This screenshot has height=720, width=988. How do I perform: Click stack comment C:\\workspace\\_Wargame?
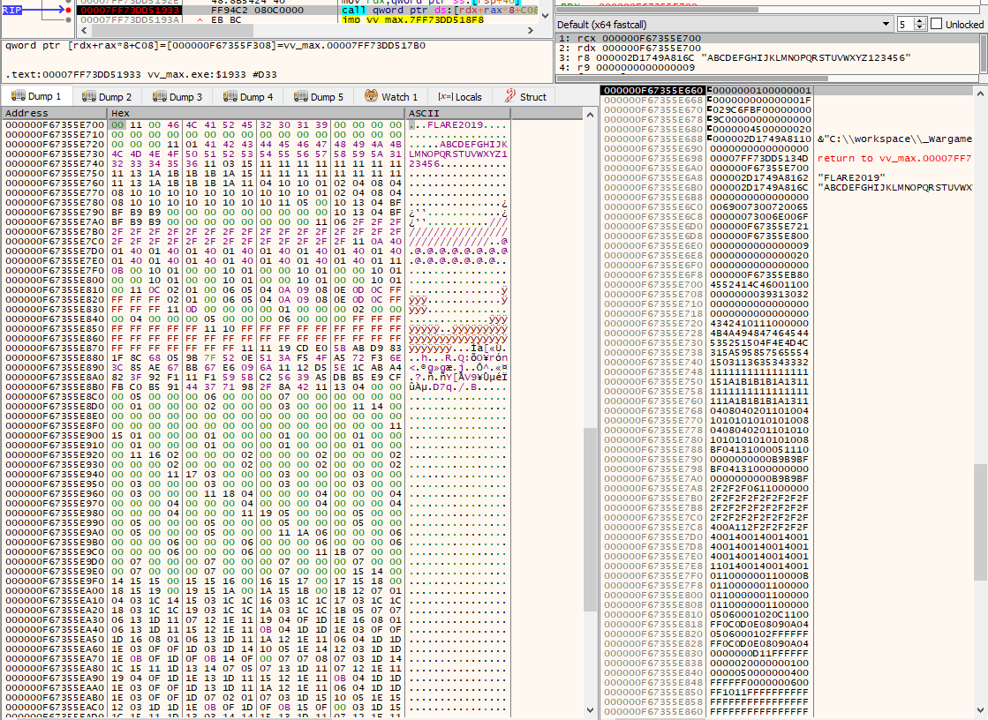(894, 139)
